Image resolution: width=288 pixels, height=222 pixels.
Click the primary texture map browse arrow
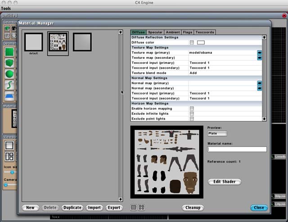click(x=259, y=53)
